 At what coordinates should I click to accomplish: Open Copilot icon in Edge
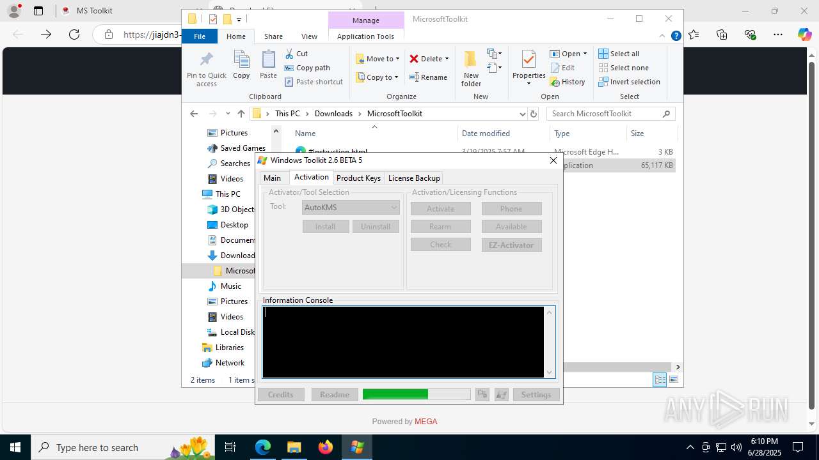tap(804, 34)
